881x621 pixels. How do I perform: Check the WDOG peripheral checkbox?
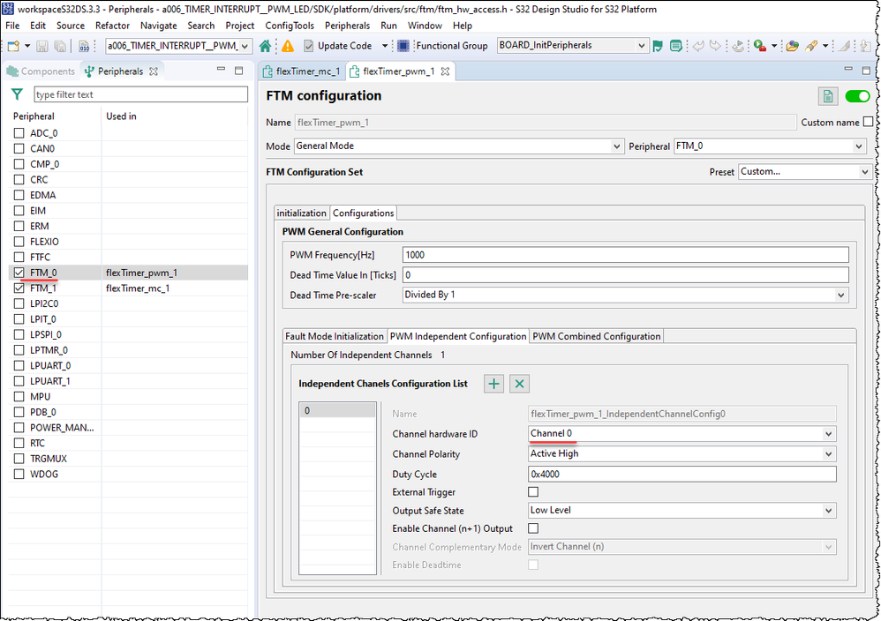coord(19,474)
